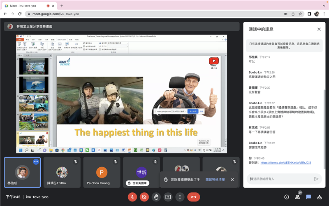This screenshot has height=206, width=329.
Task: Click the open queue link in notification
Action: 215,180
